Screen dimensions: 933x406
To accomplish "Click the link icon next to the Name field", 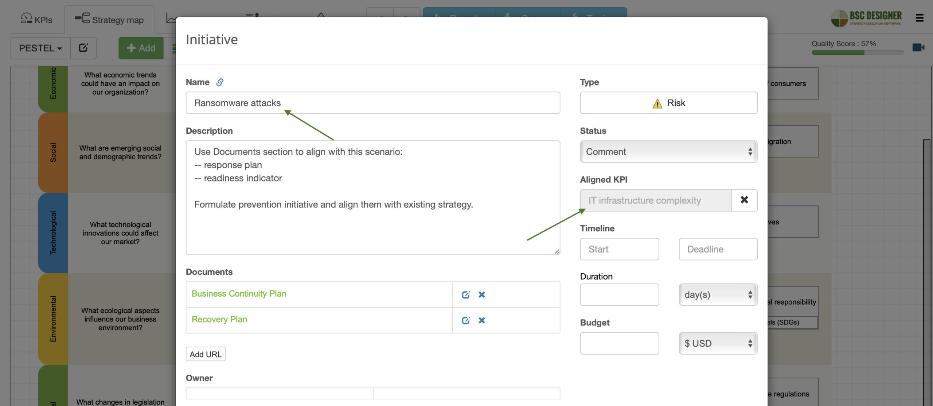I will [x=219, y=82].
